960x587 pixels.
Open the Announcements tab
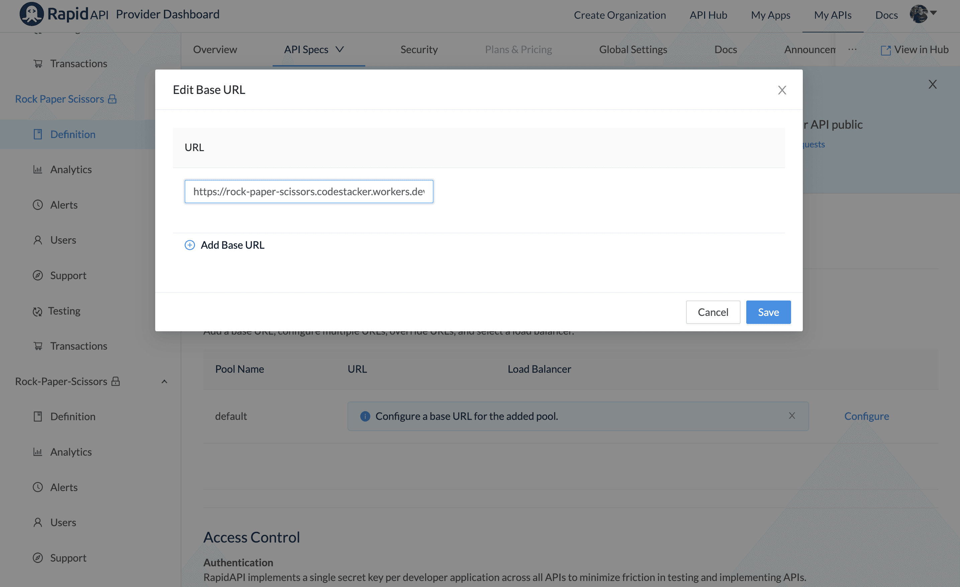click(x=810, y=49)
